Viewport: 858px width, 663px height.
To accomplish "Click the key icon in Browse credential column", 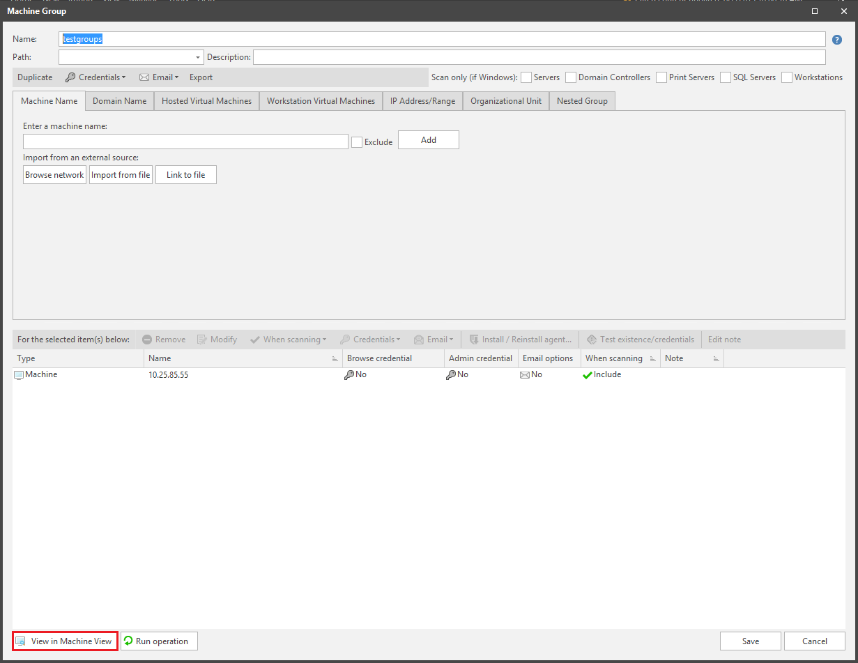I will click(350, 374).
